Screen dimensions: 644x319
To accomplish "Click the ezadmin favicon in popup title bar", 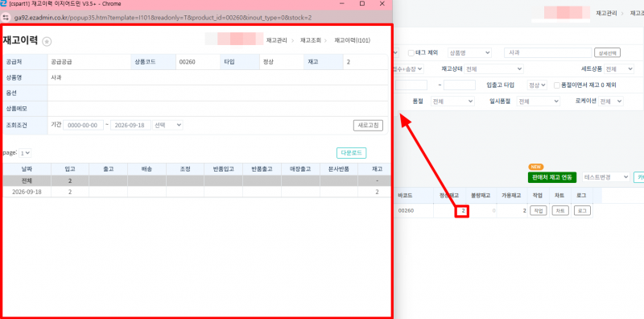I will [x=3, y=4].
